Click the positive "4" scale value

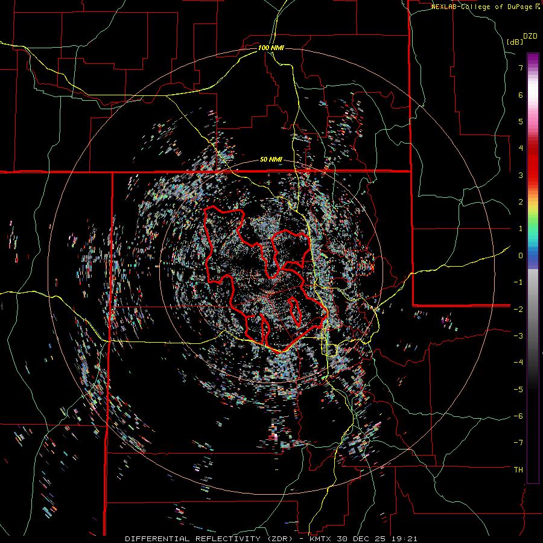pyautogui.click(x=521, y=148)
